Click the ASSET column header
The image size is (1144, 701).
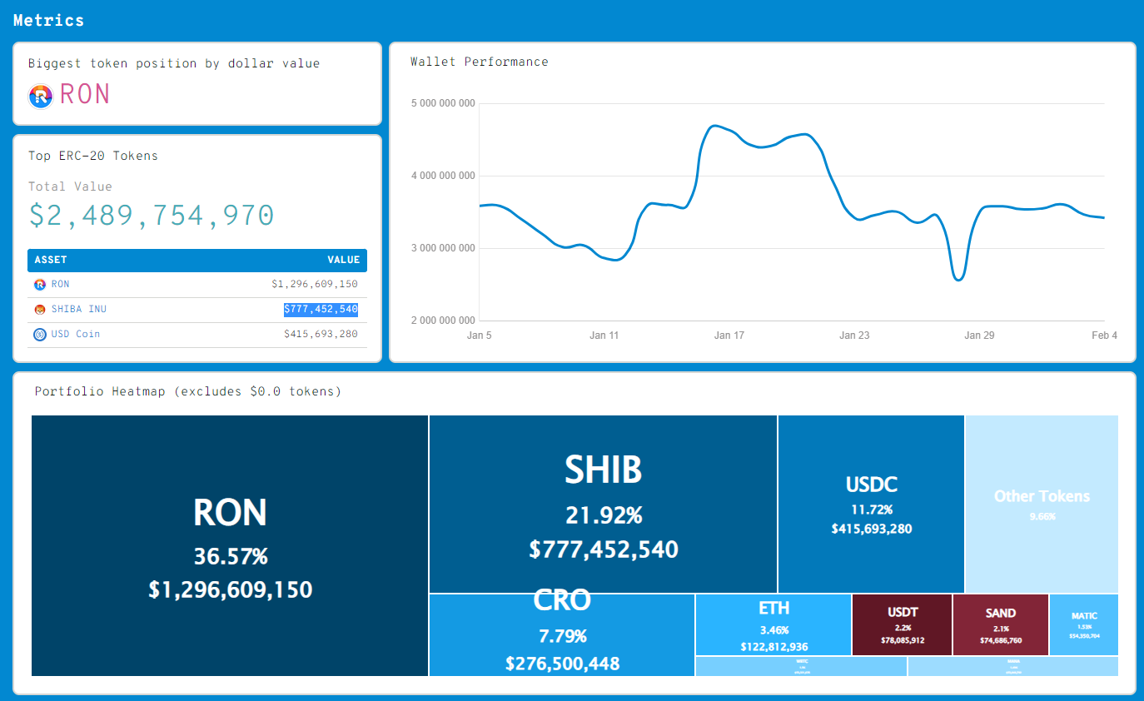click(x=51, y=260)
